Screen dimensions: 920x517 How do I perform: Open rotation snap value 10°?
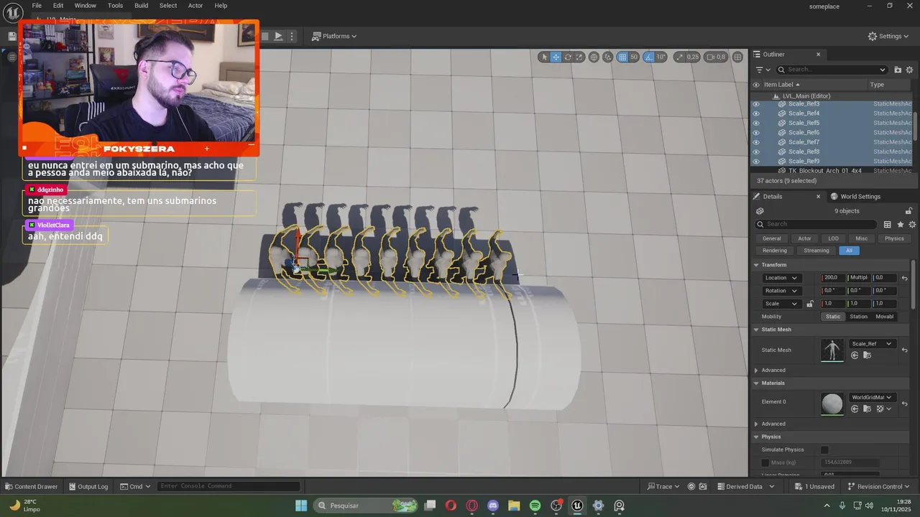(x=661, y=57)
